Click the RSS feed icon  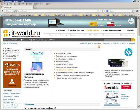(x=99, y=47)
